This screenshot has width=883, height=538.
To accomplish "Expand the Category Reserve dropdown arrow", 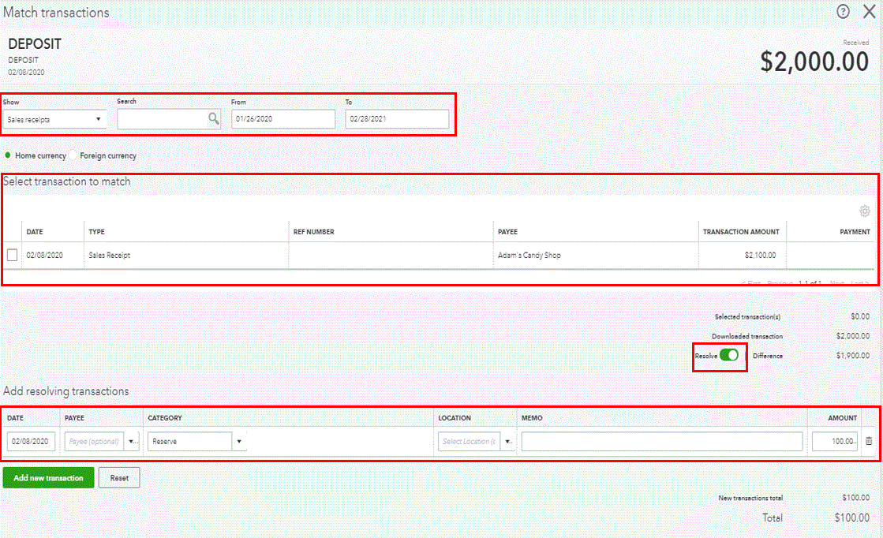I will (x=239, y=441).
